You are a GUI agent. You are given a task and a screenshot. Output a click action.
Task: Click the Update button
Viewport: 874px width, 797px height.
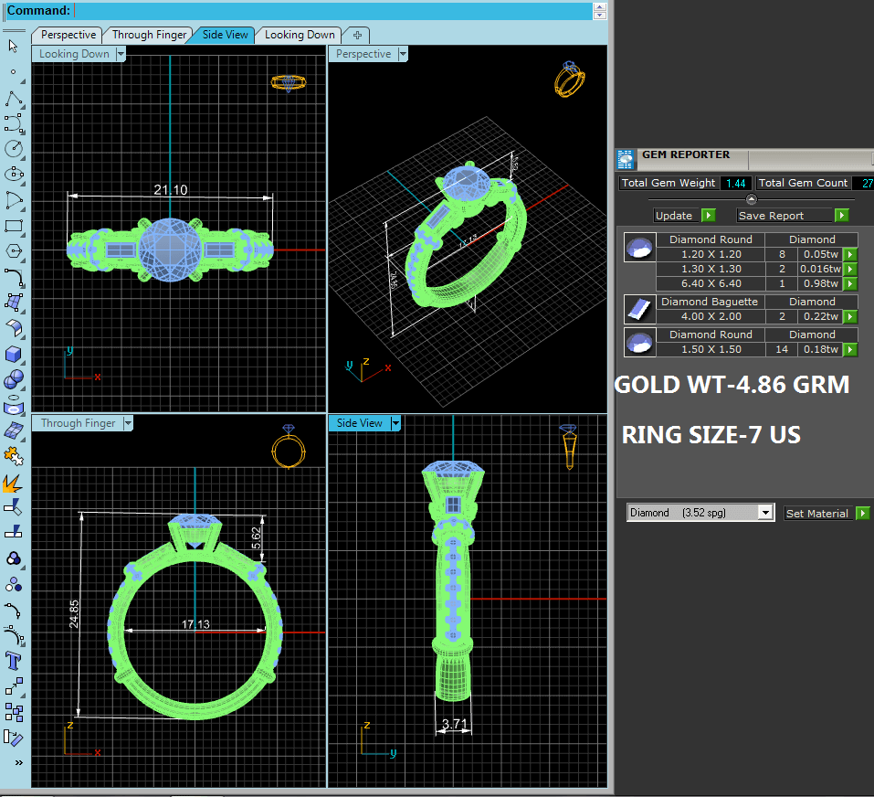[685, 216]
